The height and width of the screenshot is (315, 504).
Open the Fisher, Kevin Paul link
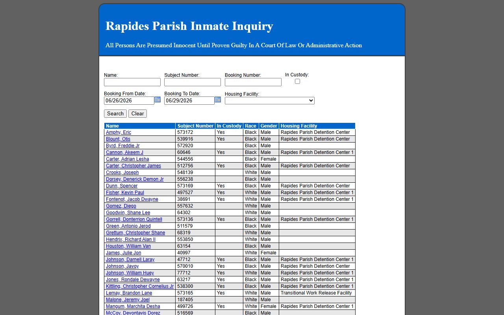(125, 193)
